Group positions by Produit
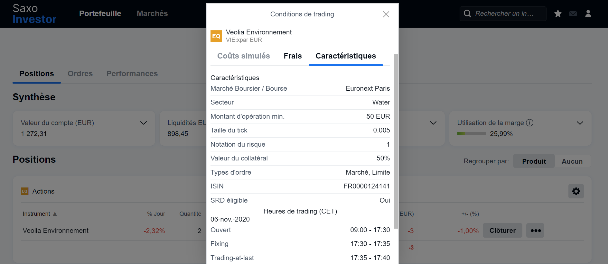Viewport: 608px width, 264px height. tap(534, 161)
